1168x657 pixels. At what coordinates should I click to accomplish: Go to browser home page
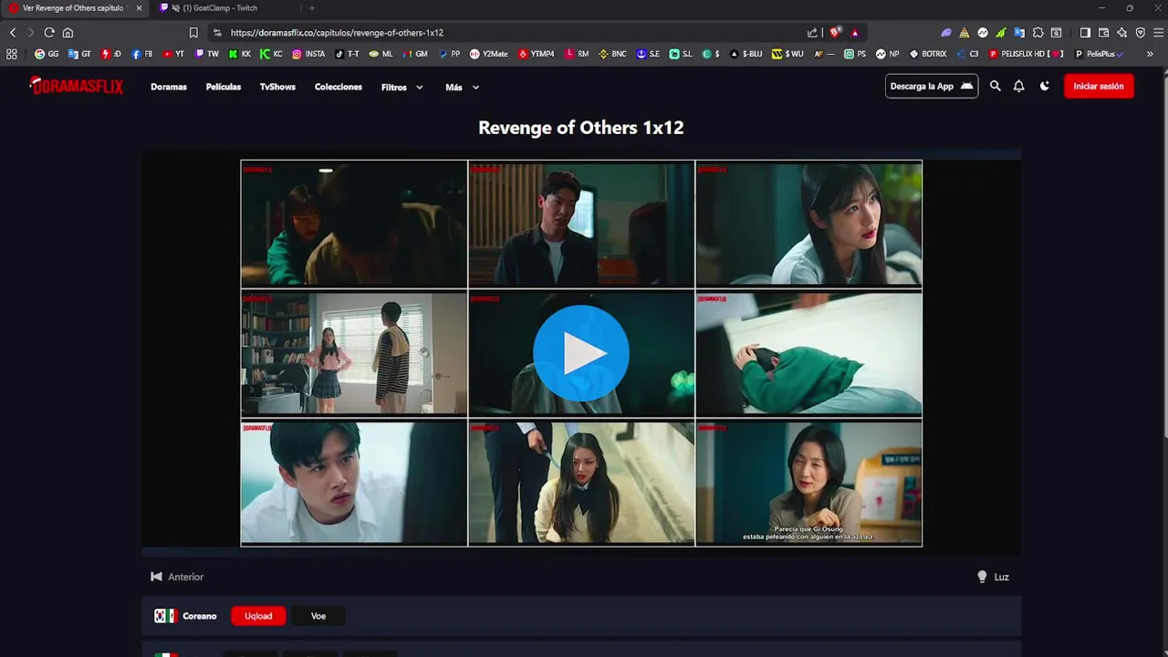(68, 32)
